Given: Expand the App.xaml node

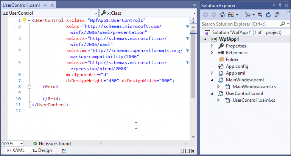Looking at the screenshot, I should (x=212, y=73).
